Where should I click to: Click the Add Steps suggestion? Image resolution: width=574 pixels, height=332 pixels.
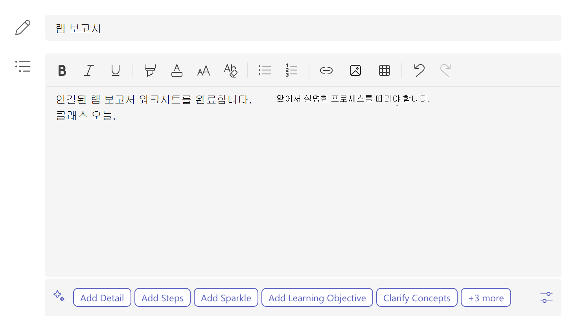click(x=162, y=298)
